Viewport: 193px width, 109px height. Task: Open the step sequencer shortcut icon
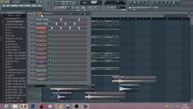pyautogui.click(x=134, y=2)
